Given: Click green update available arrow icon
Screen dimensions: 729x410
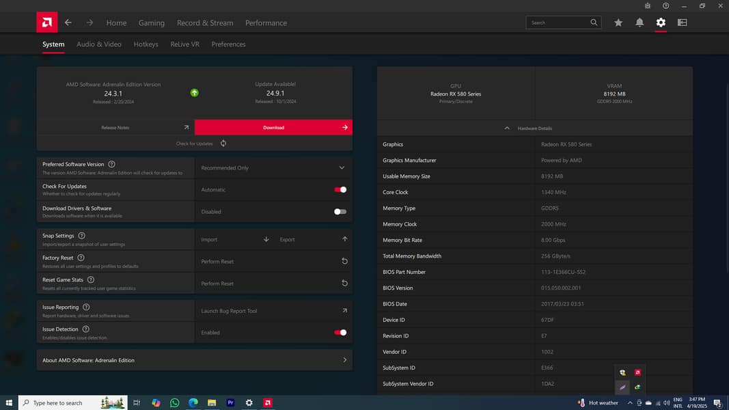Looking at the screenshot, I should pos(194,93).
